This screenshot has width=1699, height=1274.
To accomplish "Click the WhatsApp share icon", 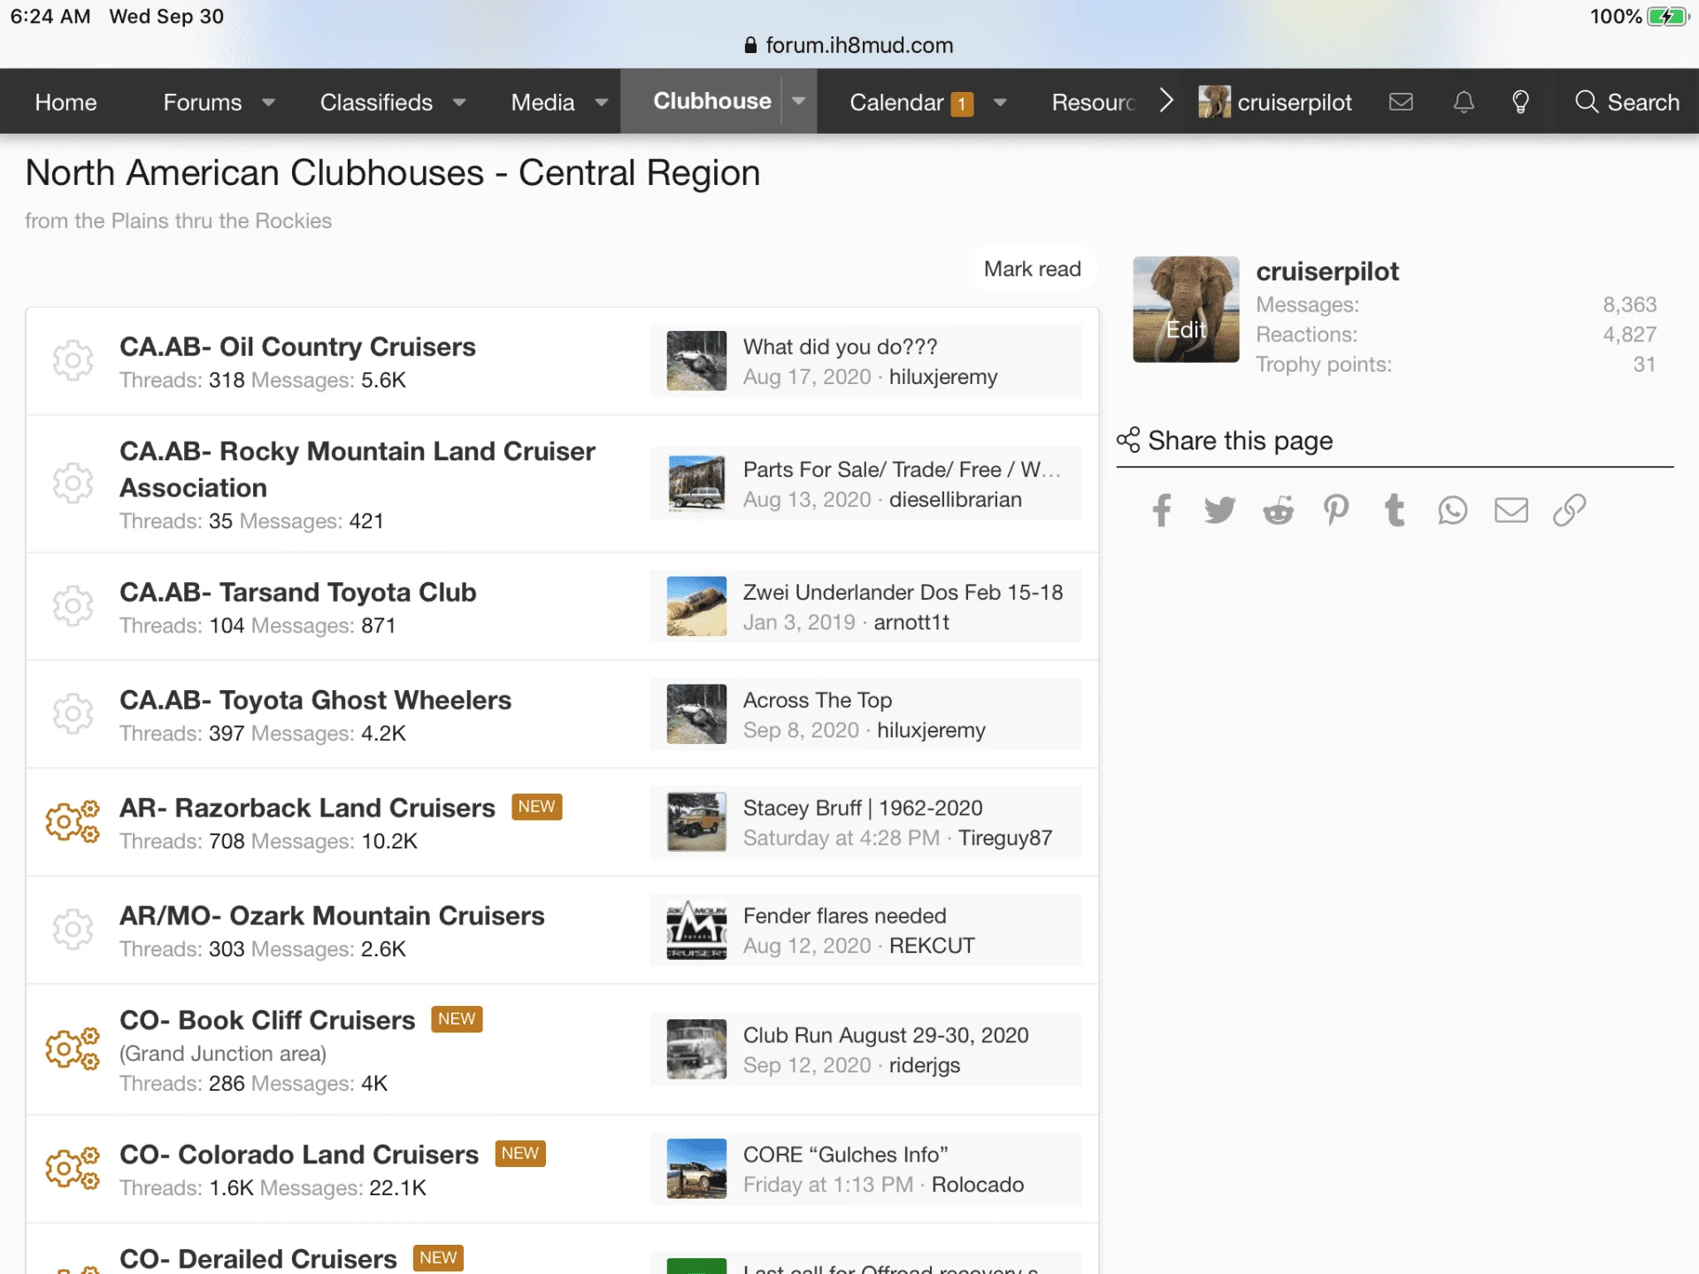I will (1452, 510).
